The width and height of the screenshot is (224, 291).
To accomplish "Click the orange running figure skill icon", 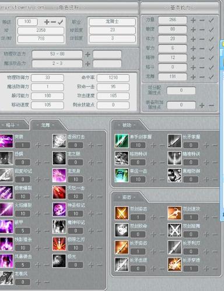I will pyautogui.click(x=174, y=213).
